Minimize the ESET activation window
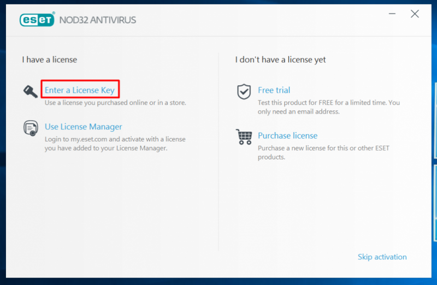Image resolution: width=437 pixels, height=285 pixels. (x=392, y=14)
